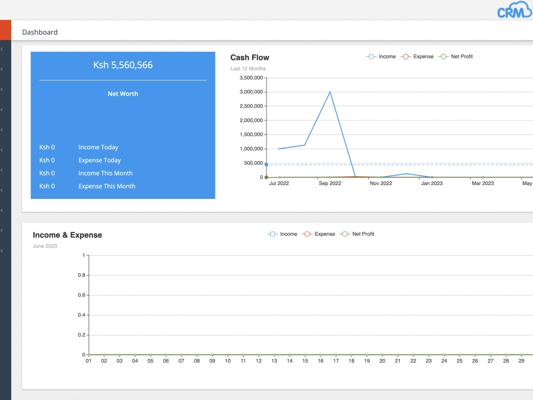
Task: Expand the fourth sidebar chevron from top
Action: click(x=2, y=110)
